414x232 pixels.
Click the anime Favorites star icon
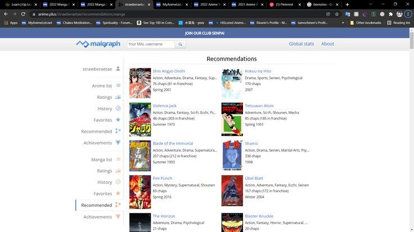coord(118,120)
